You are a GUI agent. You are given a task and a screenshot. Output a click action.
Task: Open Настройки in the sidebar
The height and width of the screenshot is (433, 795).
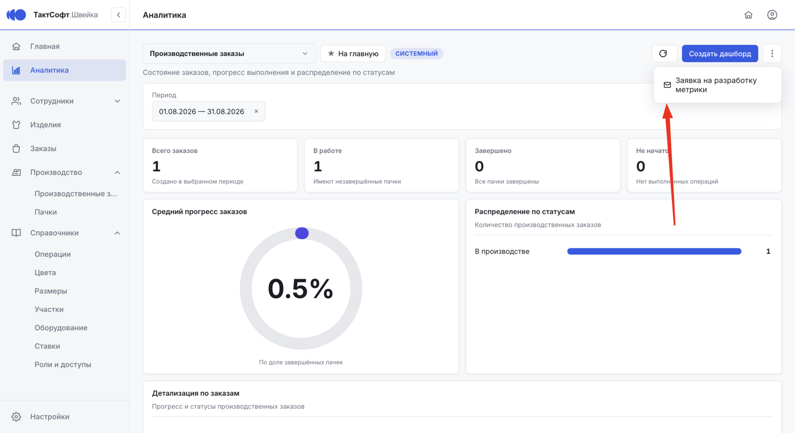pos(65,416)
